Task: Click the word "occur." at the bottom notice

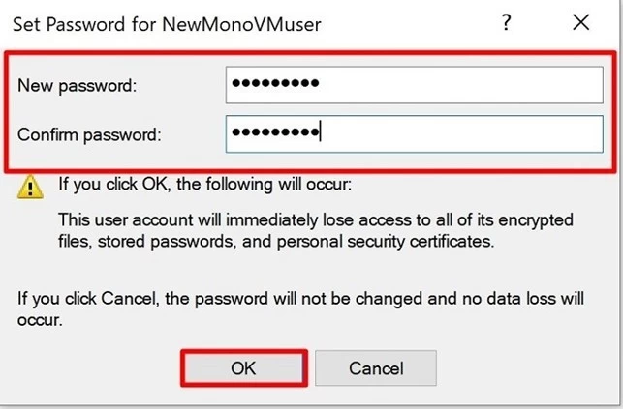Action: tap(40, 320)
